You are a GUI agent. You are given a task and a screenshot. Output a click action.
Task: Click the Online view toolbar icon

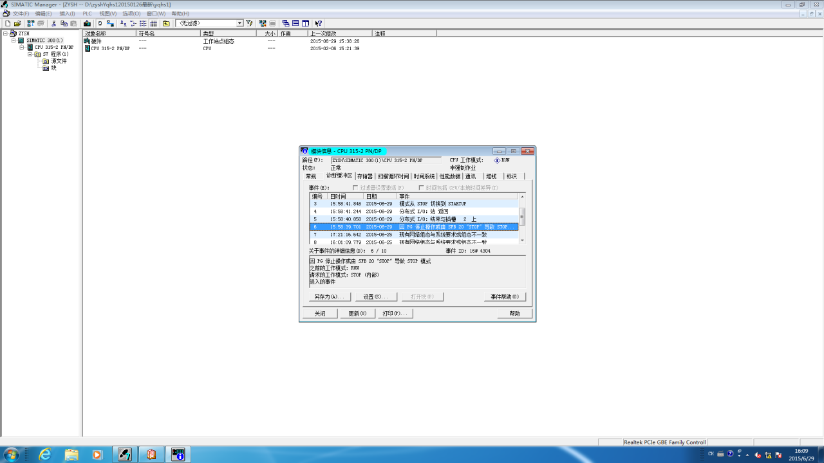pyautogui.click(x=110, y=23)
